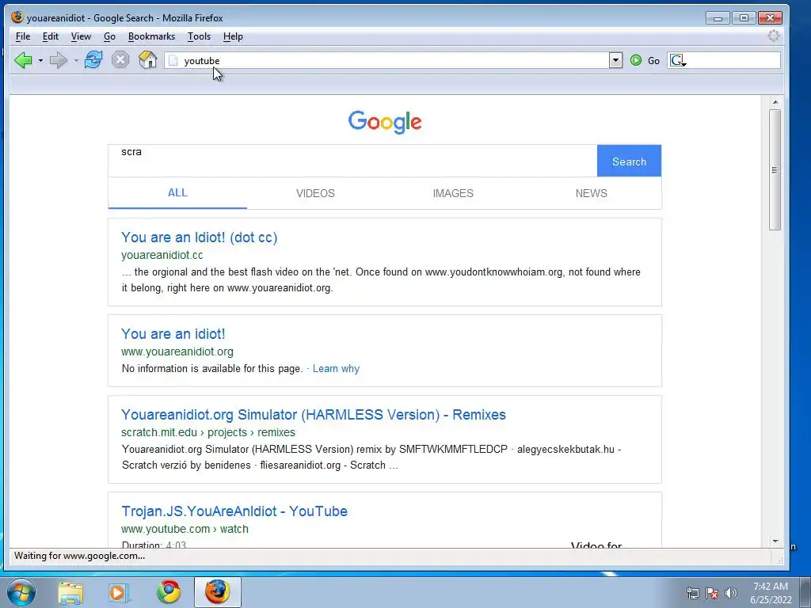Click www.youtube.com › watch URL text

click(x=185, y=529)
